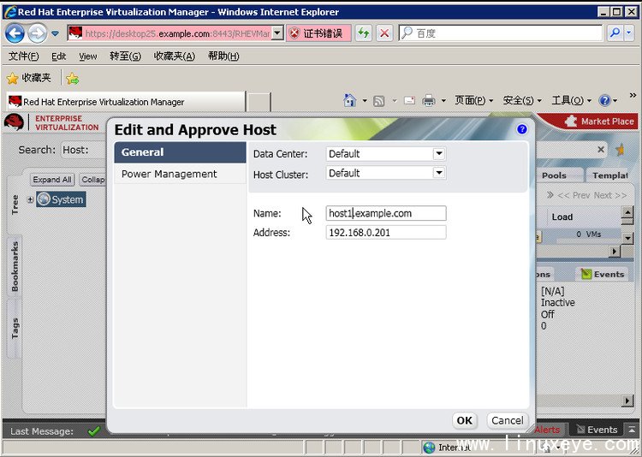642x457 pixels.
Task: Click the RSS feeds icon
Action: (378, 101)
